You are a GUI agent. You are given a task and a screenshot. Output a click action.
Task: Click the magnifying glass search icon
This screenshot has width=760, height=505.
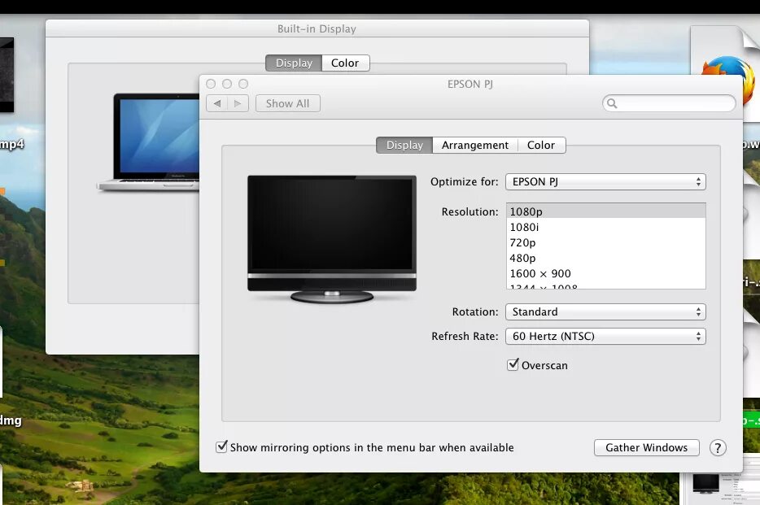612,103
